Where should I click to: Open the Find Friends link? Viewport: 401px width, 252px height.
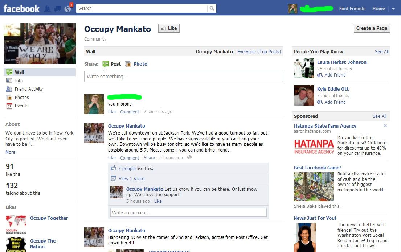coord(352,8)
